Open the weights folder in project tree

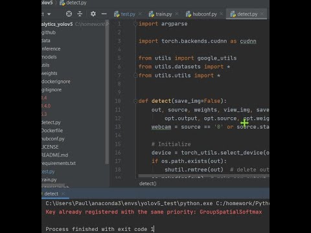(x=49, y=73)
